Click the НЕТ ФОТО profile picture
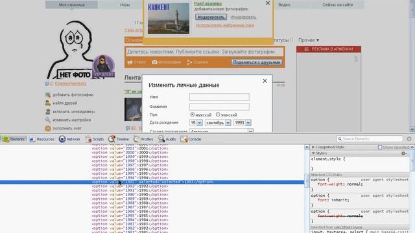This screenshot has width=415, height=233. [70, 50]
